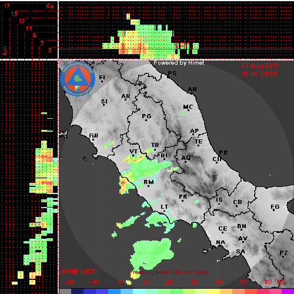Click the FI city label
This screenshot has height=294, width=294.
click(x=102, y=78)
